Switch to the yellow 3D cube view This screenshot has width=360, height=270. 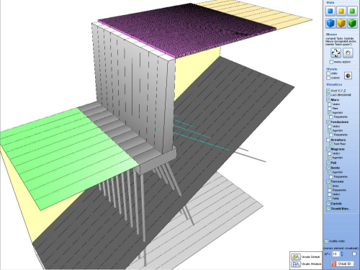(x=341, y=23)
